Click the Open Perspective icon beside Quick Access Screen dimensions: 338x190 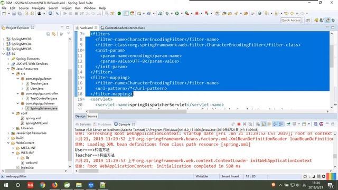(308, 20)
